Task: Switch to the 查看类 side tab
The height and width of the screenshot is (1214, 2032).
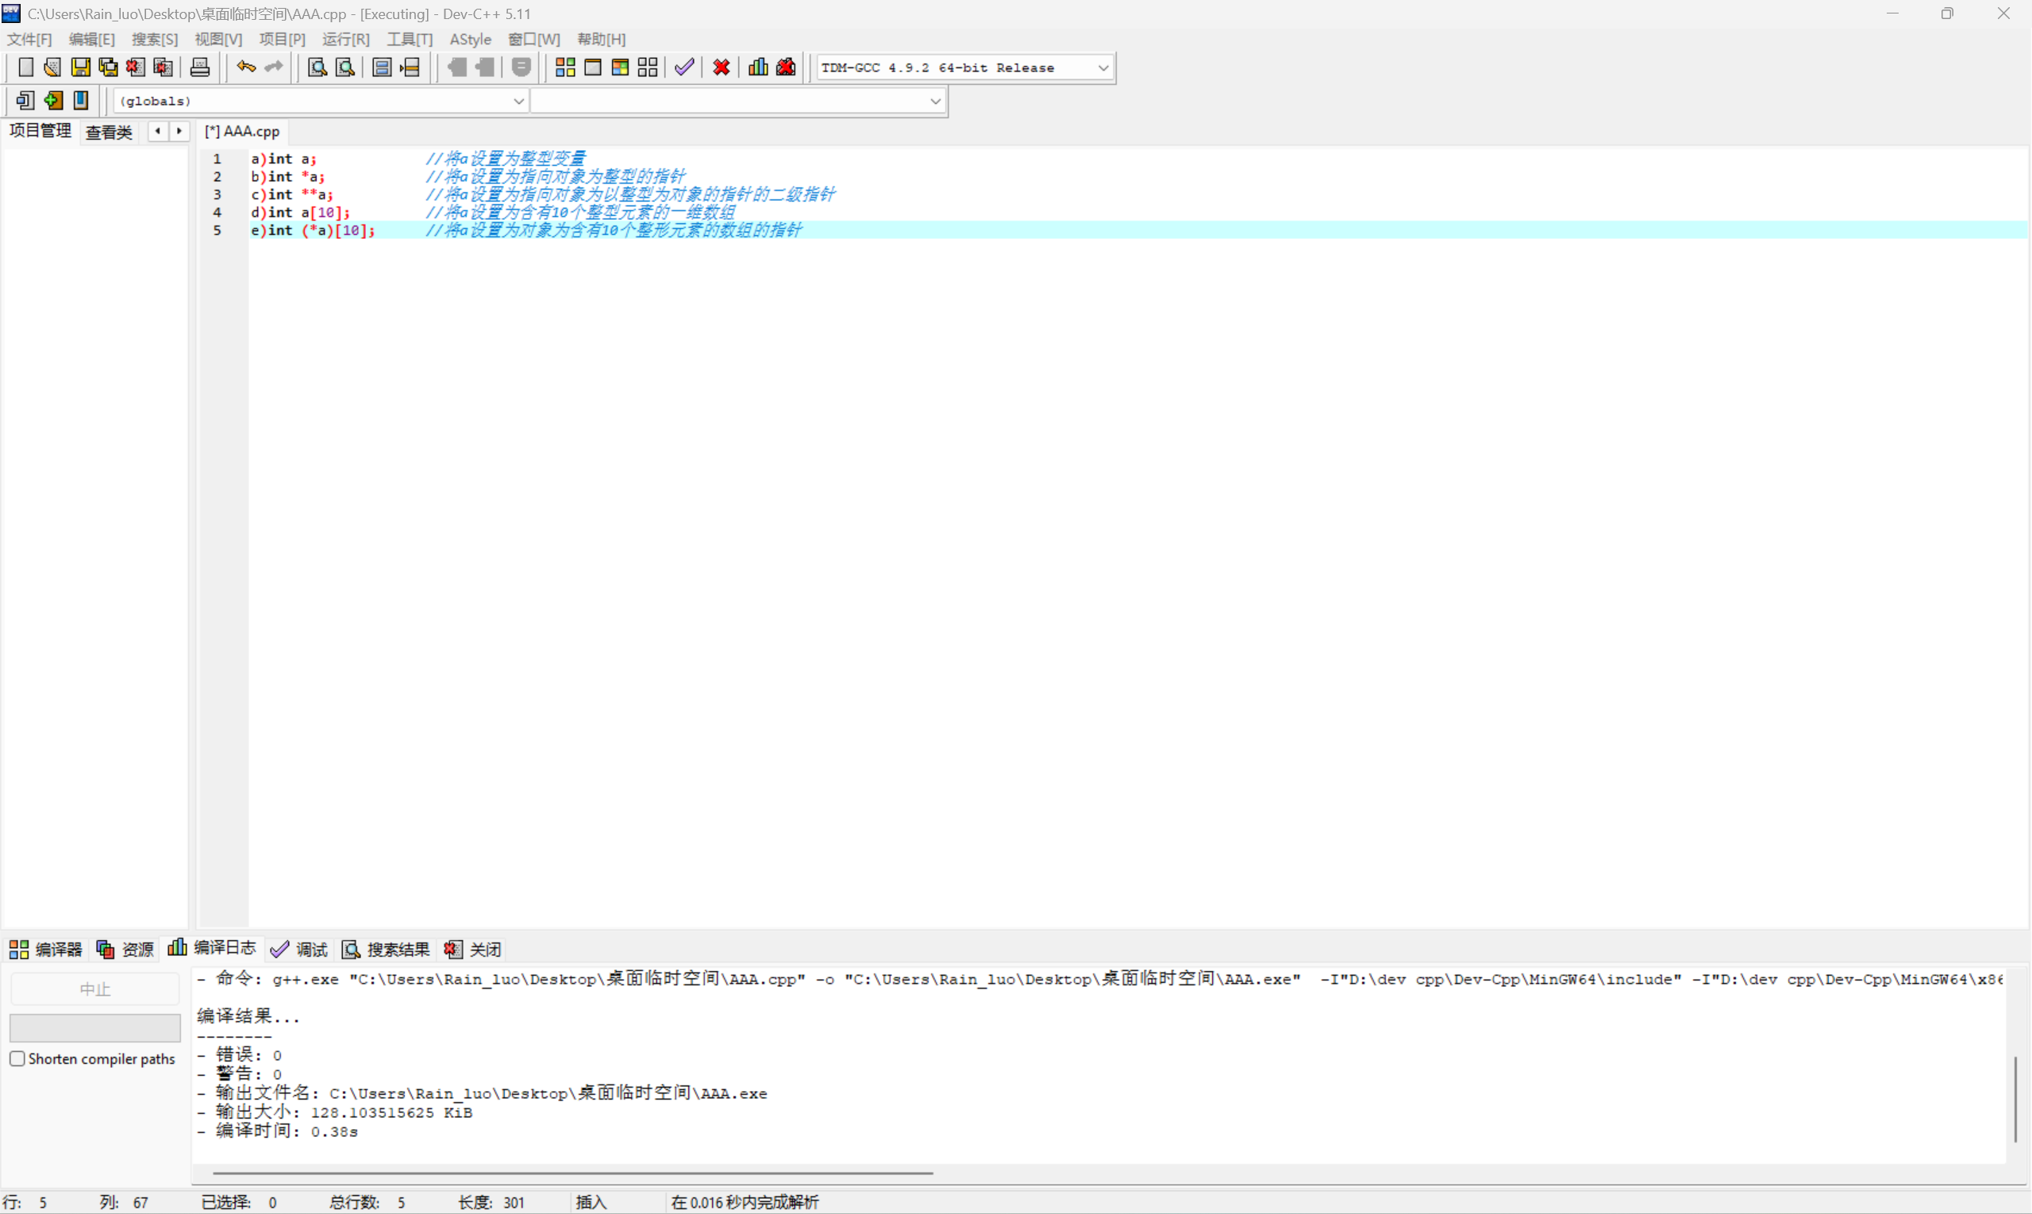Action: (109, 132)
